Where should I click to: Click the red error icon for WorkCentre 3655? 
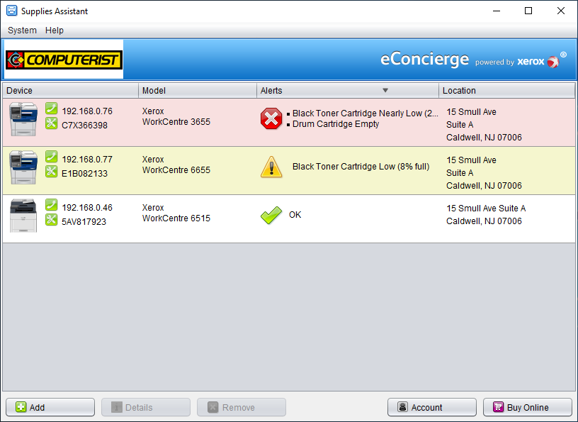[271, 118]
